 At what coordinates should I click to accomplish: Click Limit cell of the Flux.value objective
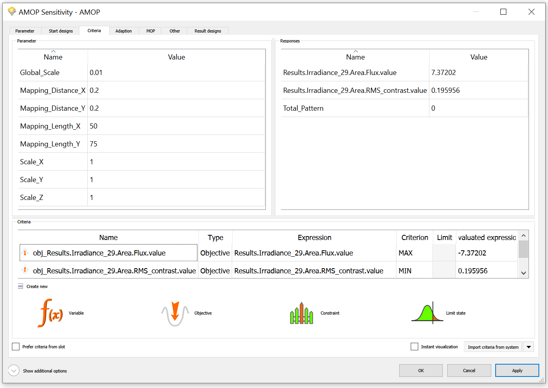[x=444, y=253]
